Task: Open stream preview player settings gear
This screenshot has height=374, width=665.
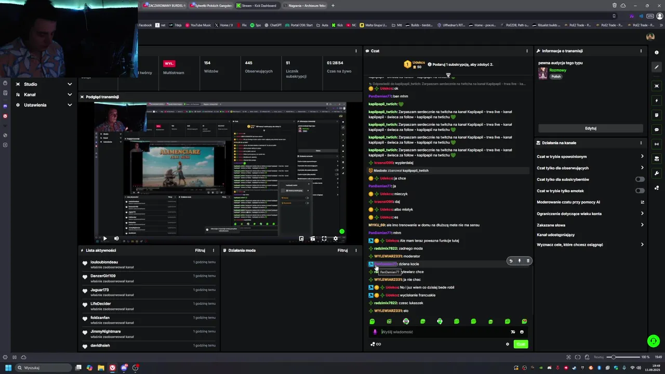Action: (x=336, y=238)
